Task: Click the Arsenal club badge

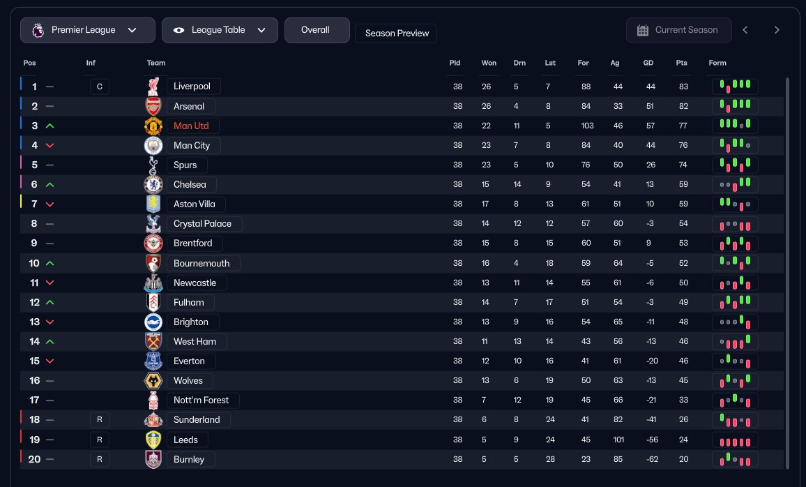Action: tap(153, 107)
